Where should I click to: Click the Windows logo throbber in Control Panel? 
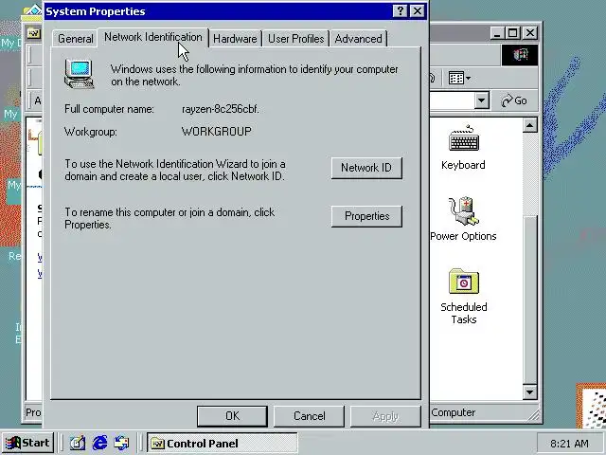520,55
